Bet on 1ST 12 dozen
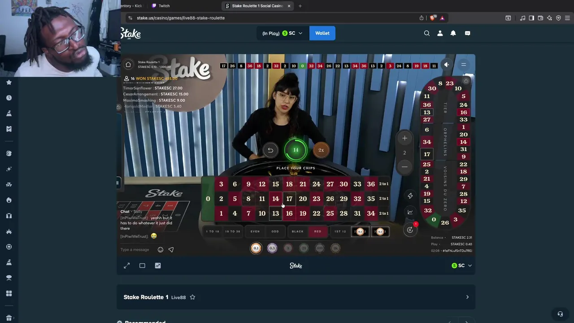 click(340, 231)
